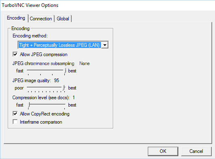Open the Encoding method dropdown arrow
The height and width of the screenshot is (159, 215).
point(105,45)
